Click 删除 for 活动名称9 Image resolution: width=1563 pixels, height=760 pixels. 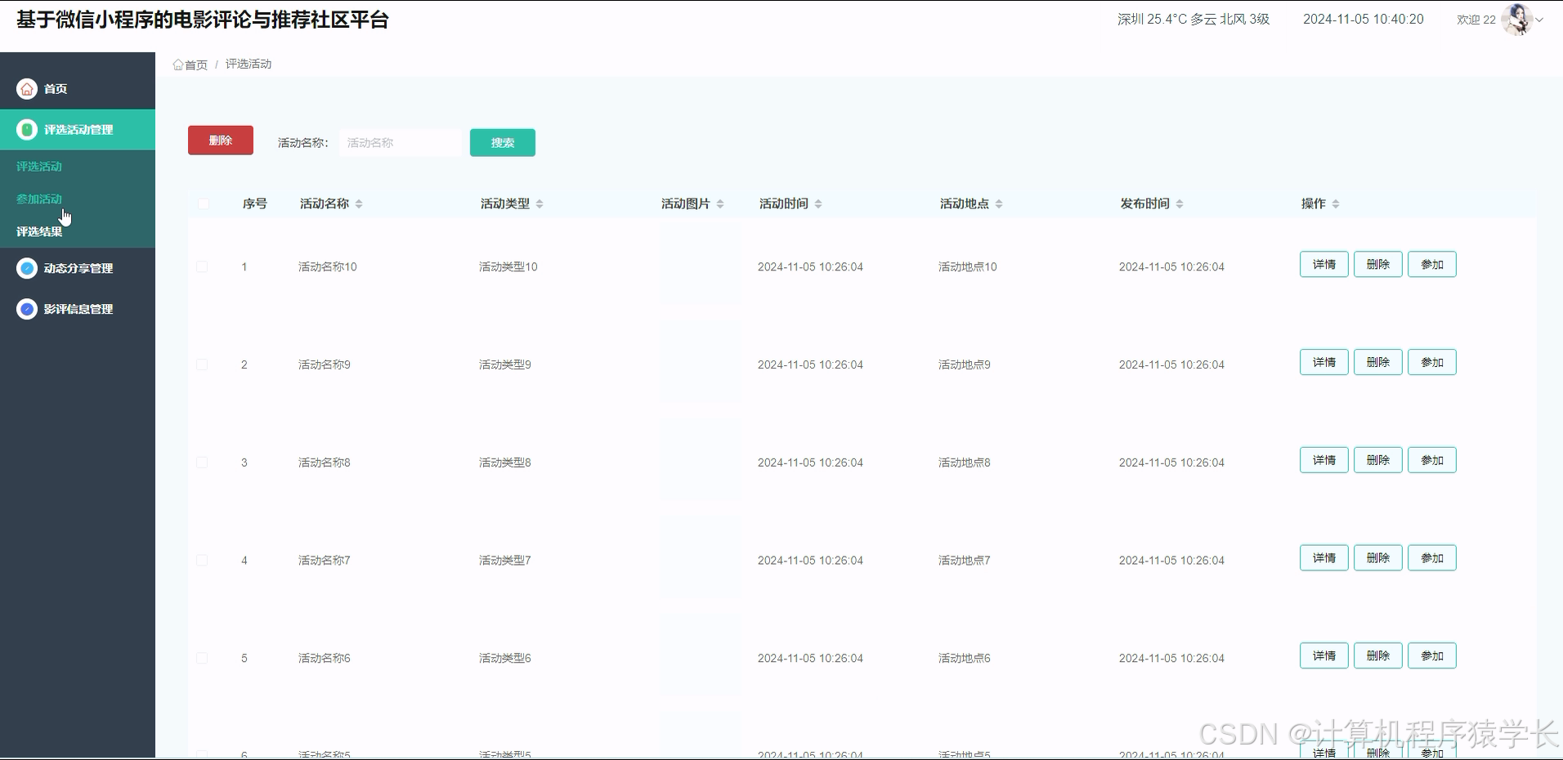(1378, 362)
